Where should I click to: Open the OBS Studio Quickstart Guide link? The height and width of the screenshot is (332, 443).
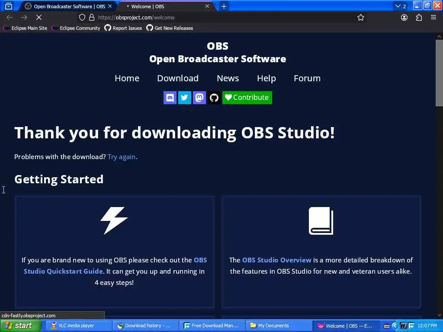point(115,266)
